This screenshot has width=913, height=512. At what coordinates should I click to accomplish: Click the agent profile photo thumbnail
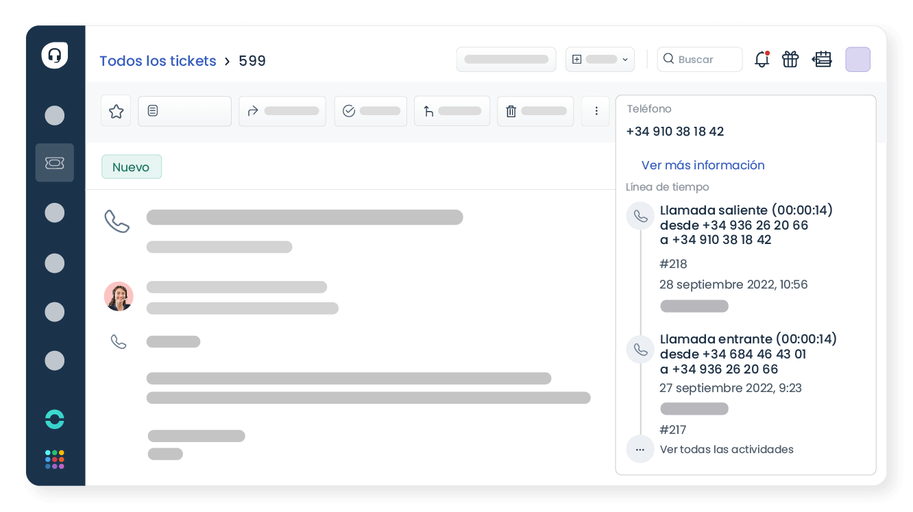119,296
